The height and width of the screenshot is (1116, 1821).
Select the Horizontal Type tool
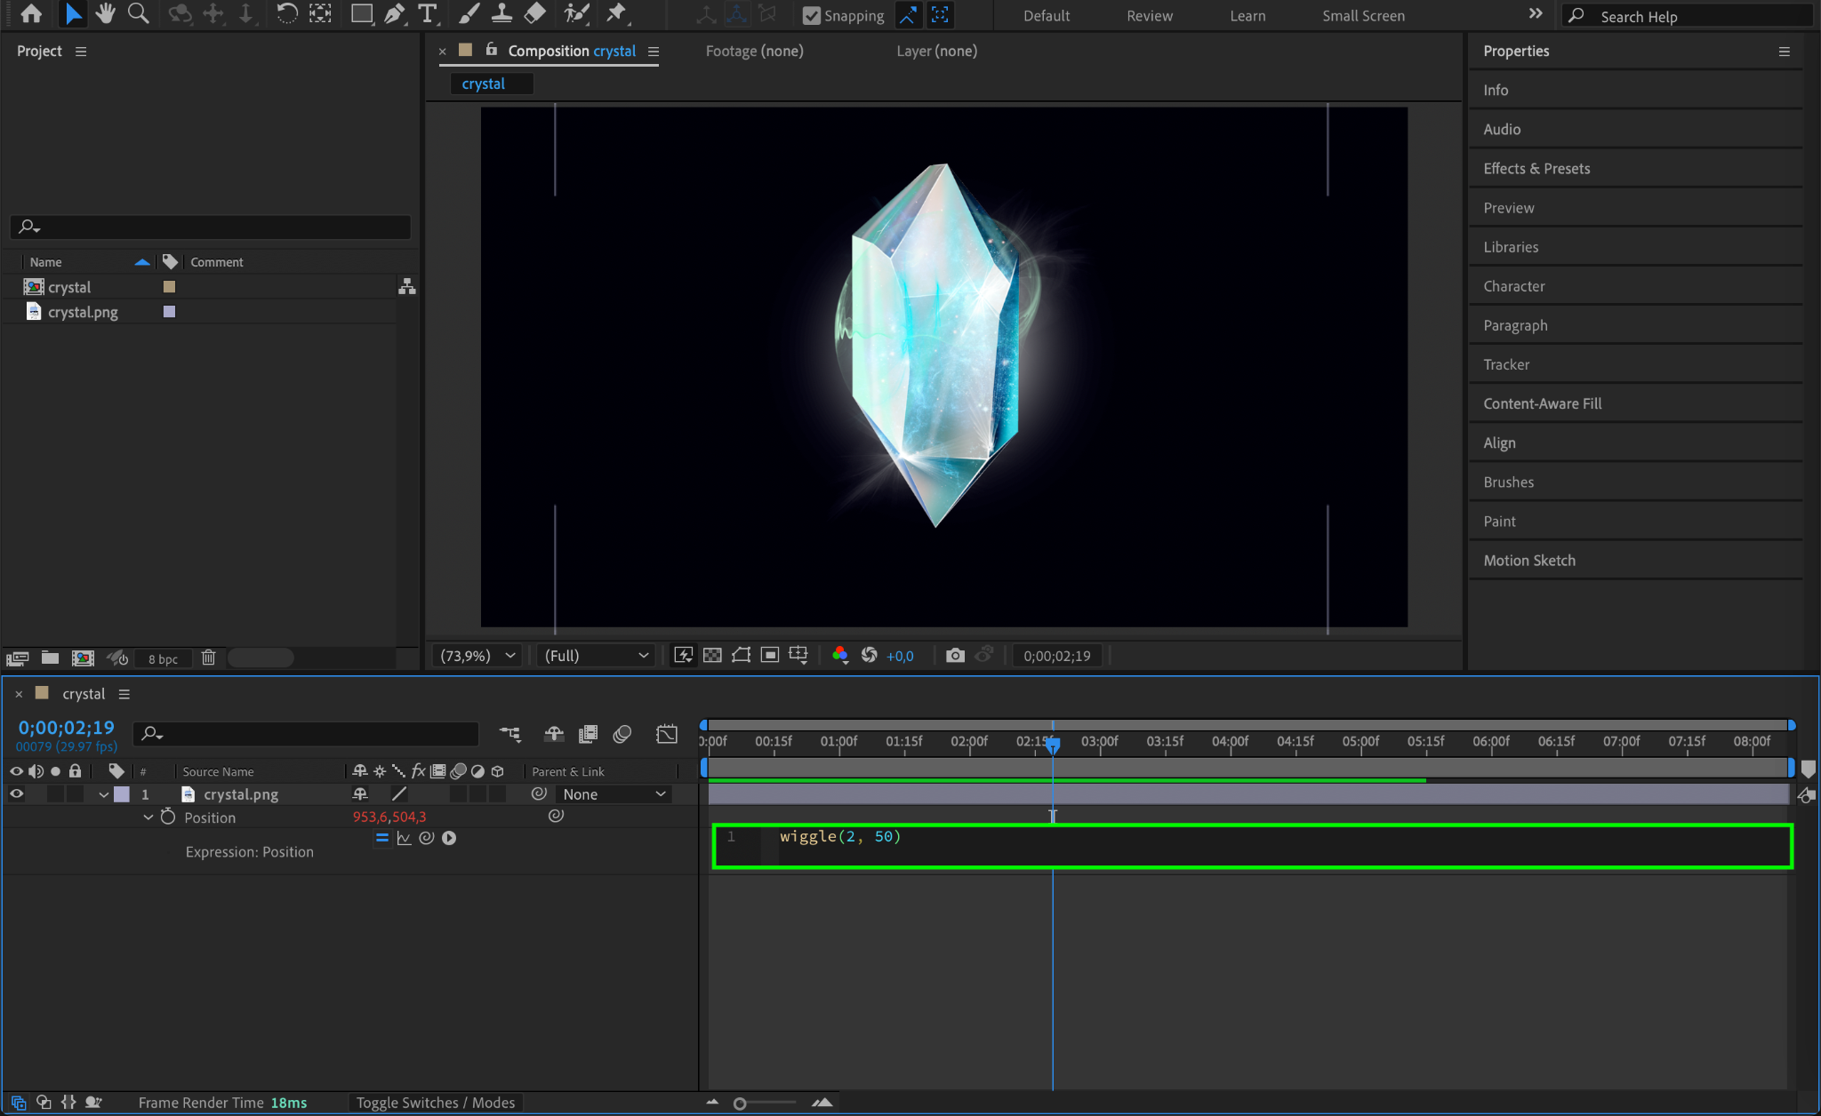tap(428, 13)
